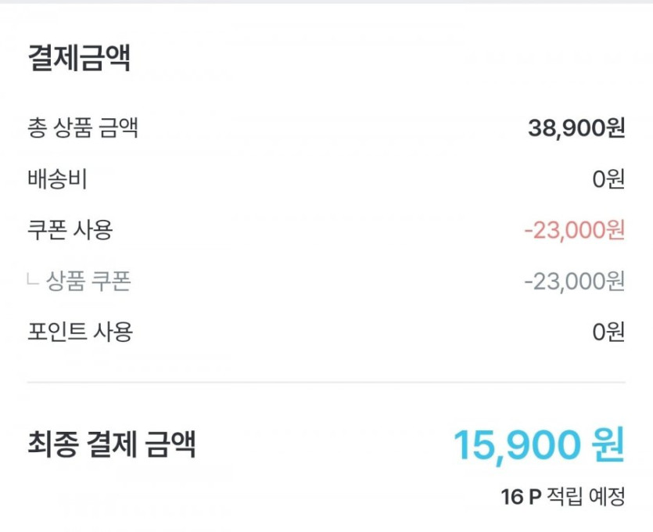The image size is (653, 532).
Task: Select the 총 상품 금액 label
Action: (83, 128)
